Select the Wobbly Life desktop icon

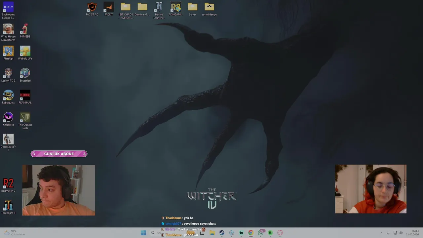pyautogui.click(x=25, y=53)
